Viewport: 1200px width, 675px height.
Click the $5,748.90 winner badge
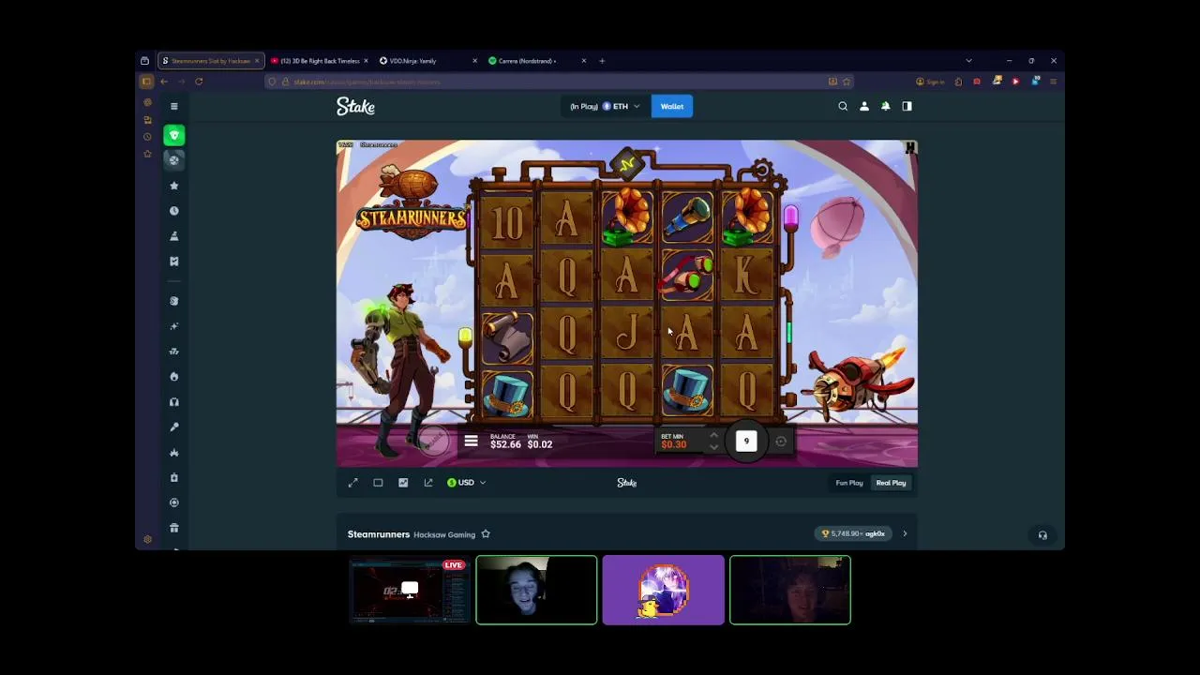coord(853,534)
